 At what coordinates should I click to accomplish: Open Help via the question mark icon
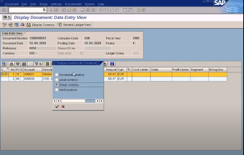(138, 10)
